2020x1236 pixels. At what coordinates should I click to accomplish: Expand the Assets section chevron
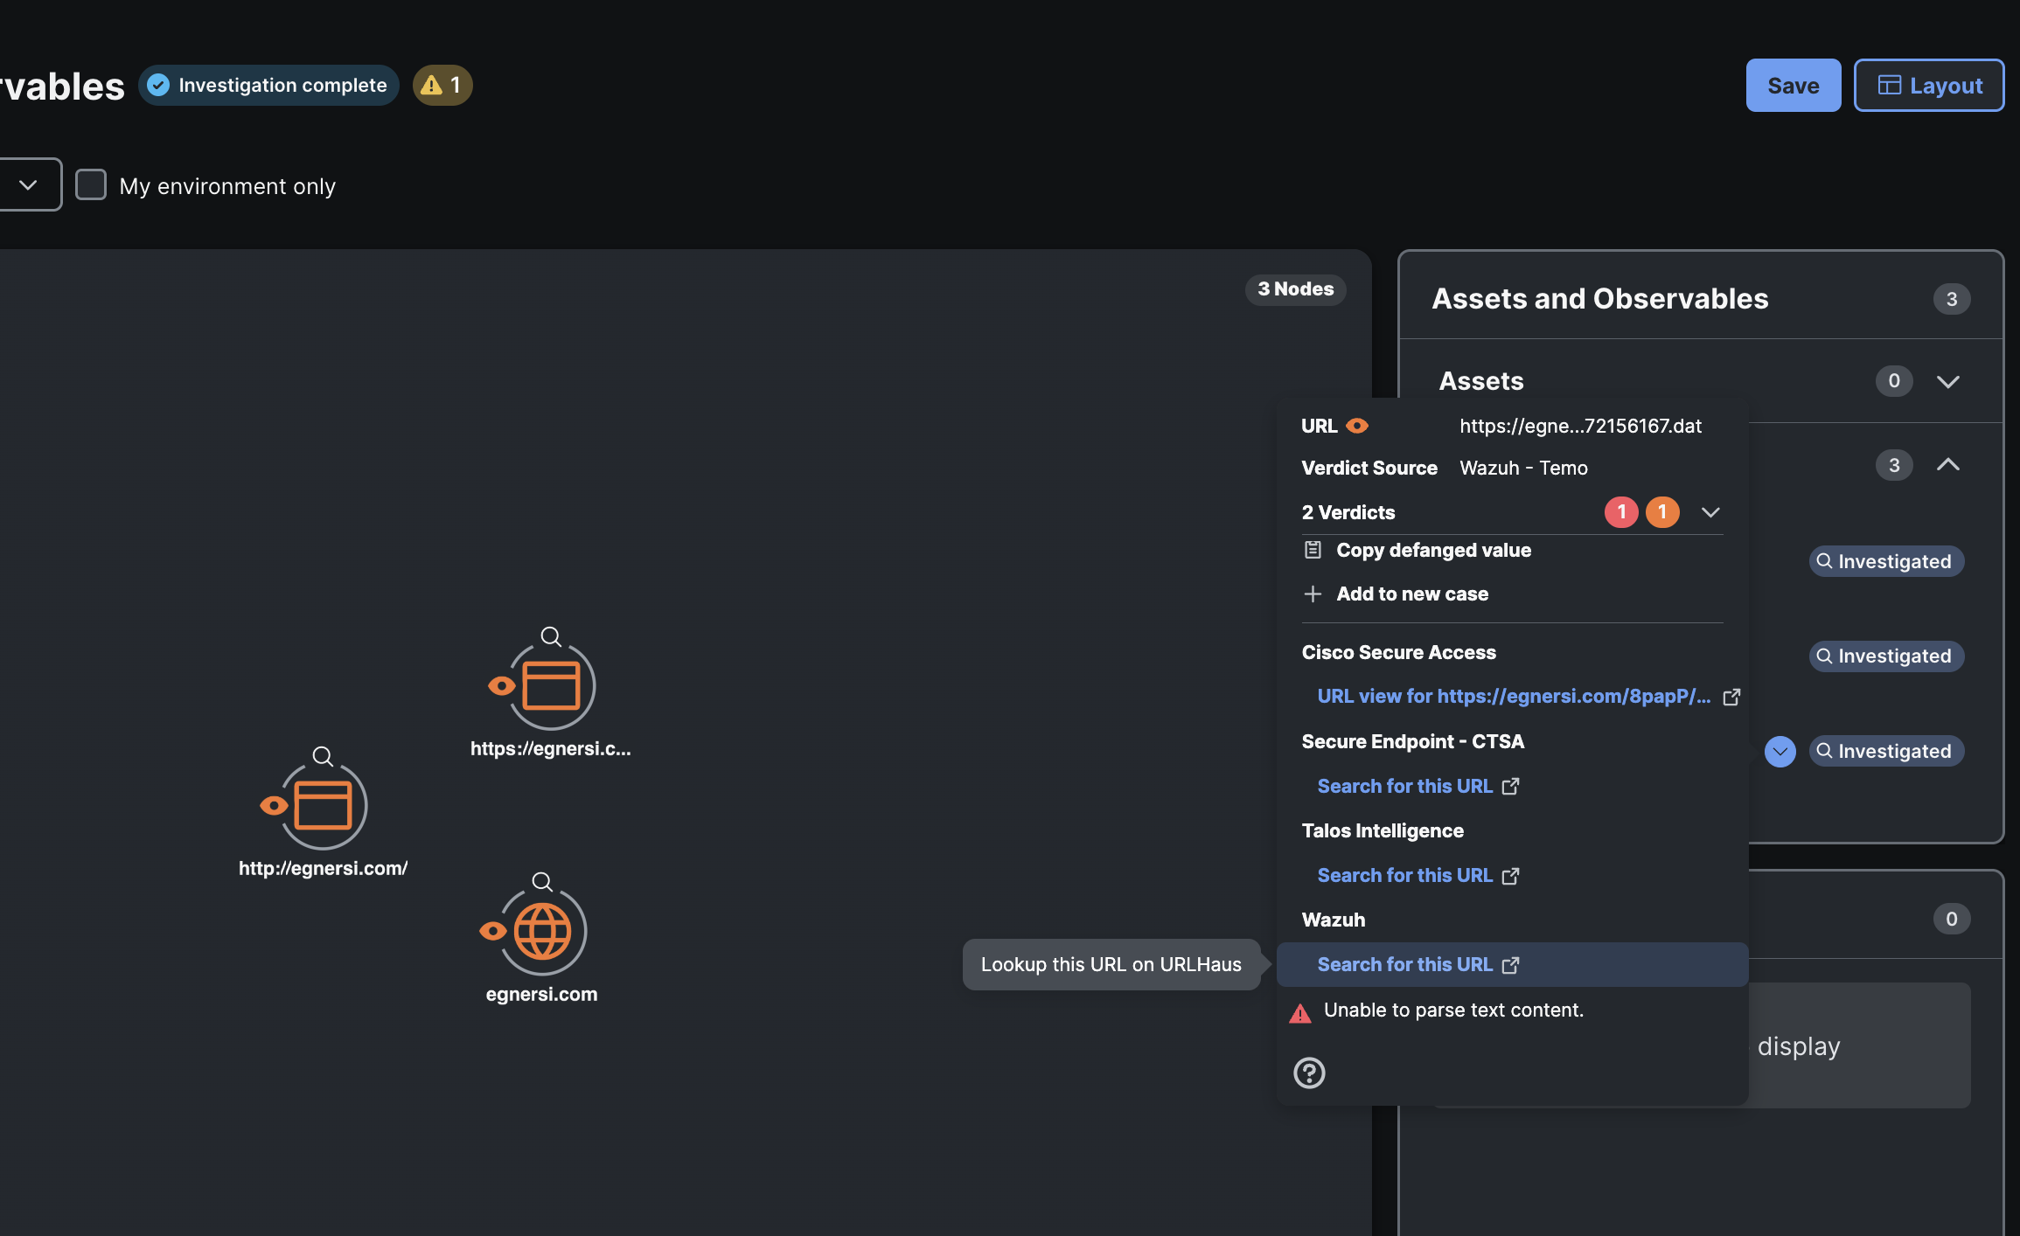tap(1947, 381)
